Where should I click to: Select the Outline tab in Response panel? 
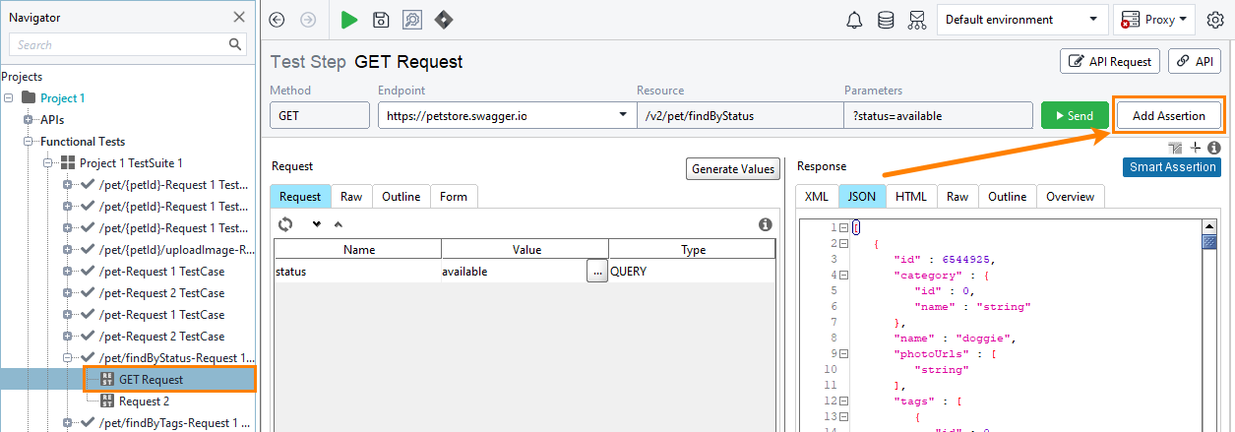(1008, 196)
